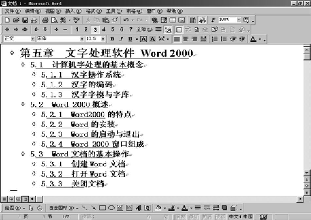Toggle character border A button

[x=144, y=39]
